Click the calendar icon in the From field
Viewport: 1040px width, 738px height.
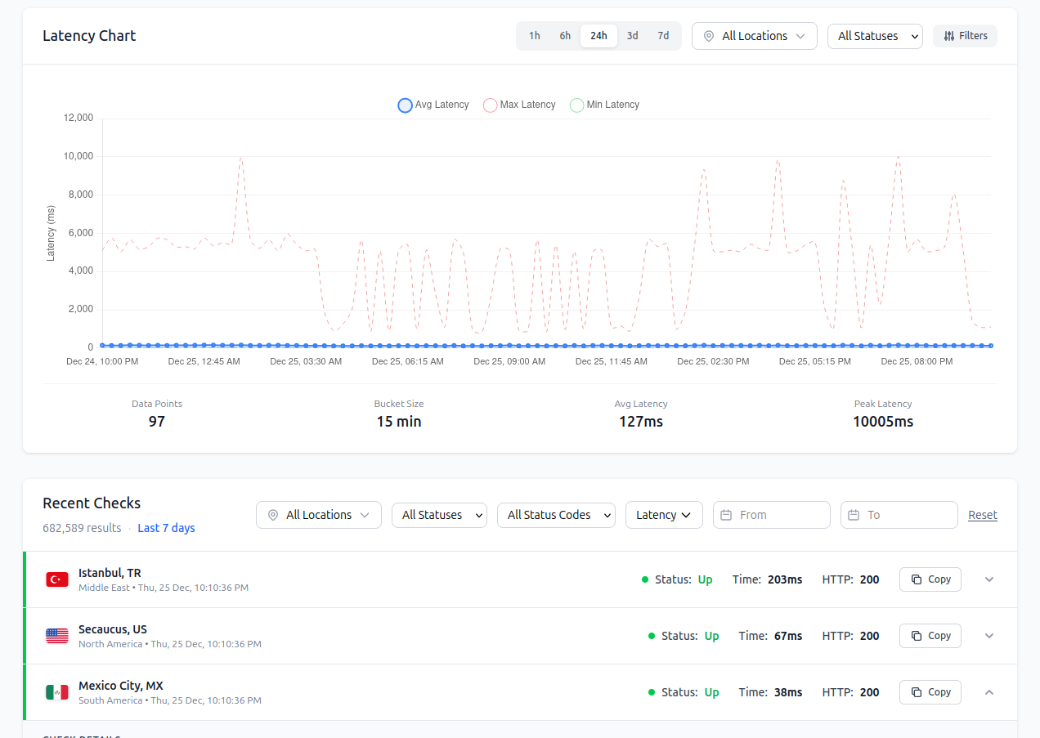(726, 514)
